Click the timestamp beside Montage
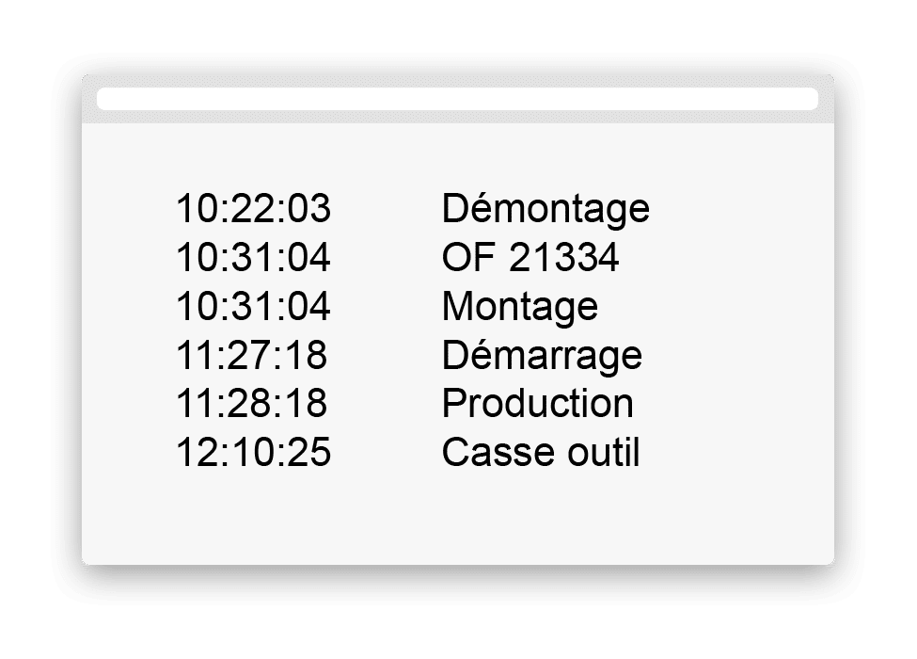917x659 pixels. (x=253, y=306)
